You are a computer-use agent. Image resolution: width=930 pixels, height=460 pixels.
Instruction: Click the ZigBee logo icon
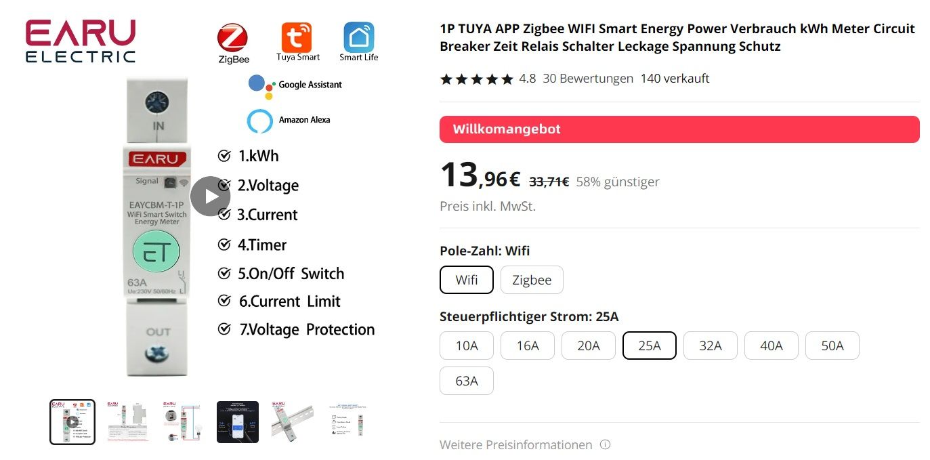[233, 38]
